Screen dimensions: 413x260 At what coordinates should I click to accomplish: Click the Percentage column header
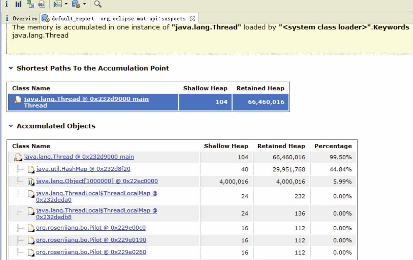pyautogui.click(x=333, y=146)
